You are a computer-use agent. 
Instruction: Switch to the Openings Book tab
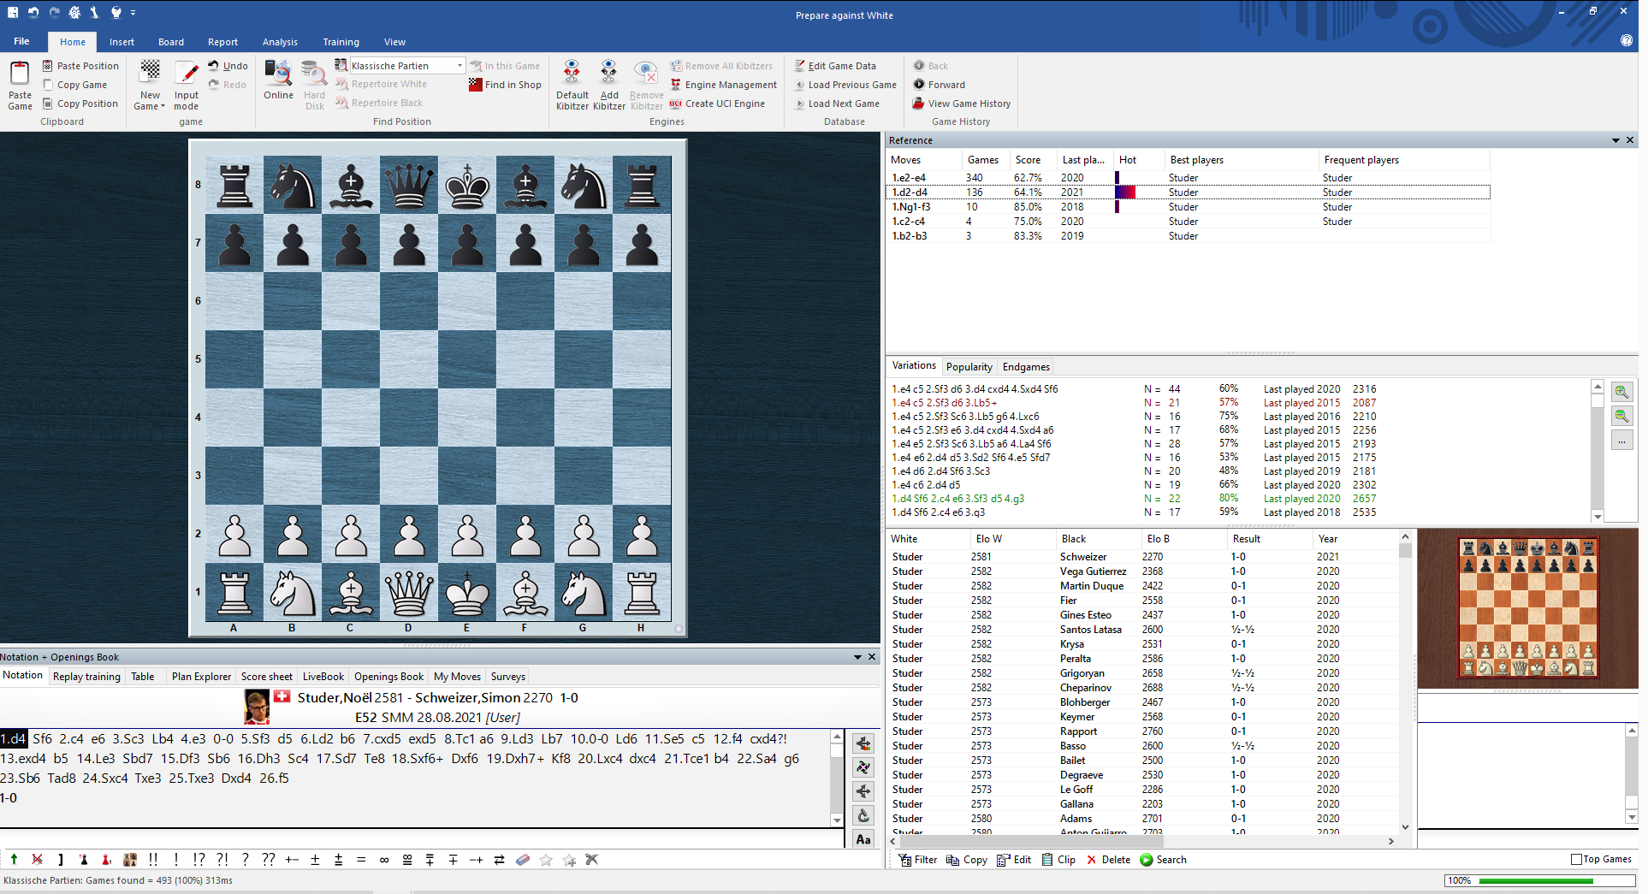[388, 676]
